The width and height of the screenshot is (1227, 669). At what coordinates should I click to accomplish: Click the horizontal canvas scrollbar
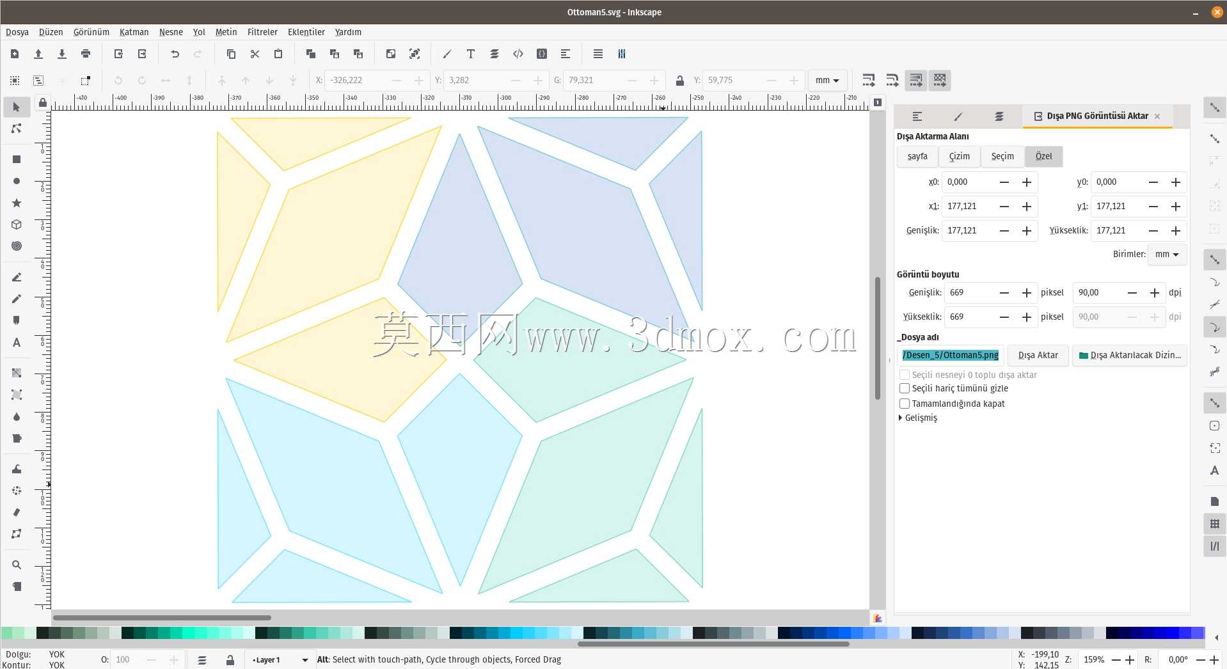pos(162,618)
